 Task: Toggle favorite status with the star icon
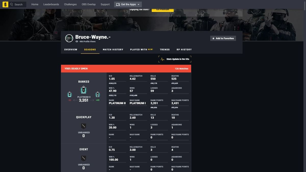(x=213, y=38)
